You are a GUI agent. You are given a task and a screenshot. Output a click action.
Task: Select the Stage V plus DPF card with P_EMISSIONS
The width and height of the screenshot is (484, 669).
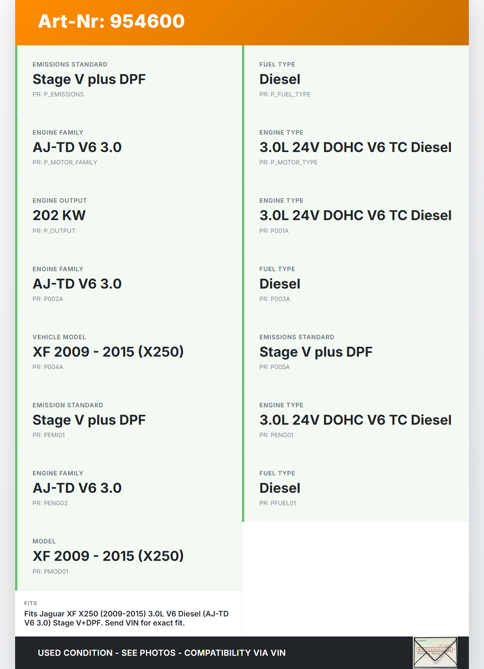[x=129, y=79]
